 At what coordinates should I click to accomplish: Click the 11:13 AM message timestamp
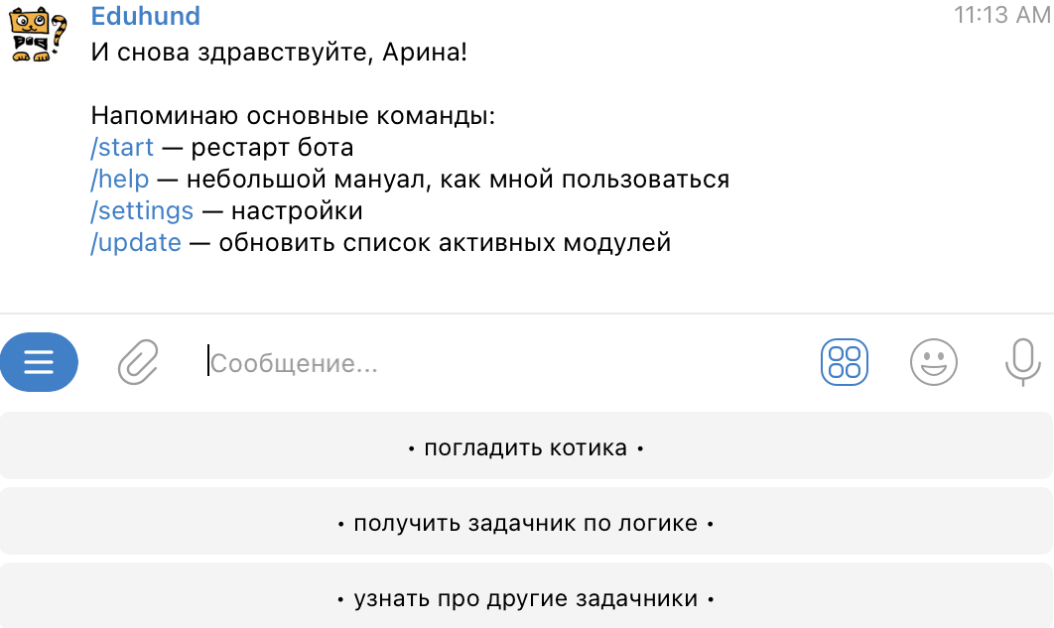(1000, 15)
